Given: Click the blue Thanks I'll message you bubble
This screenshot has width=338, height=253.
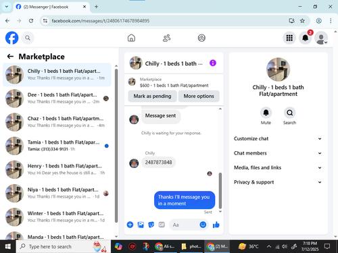Looking at the screenshot, I should pyautogui.click(x=185, y=200).
